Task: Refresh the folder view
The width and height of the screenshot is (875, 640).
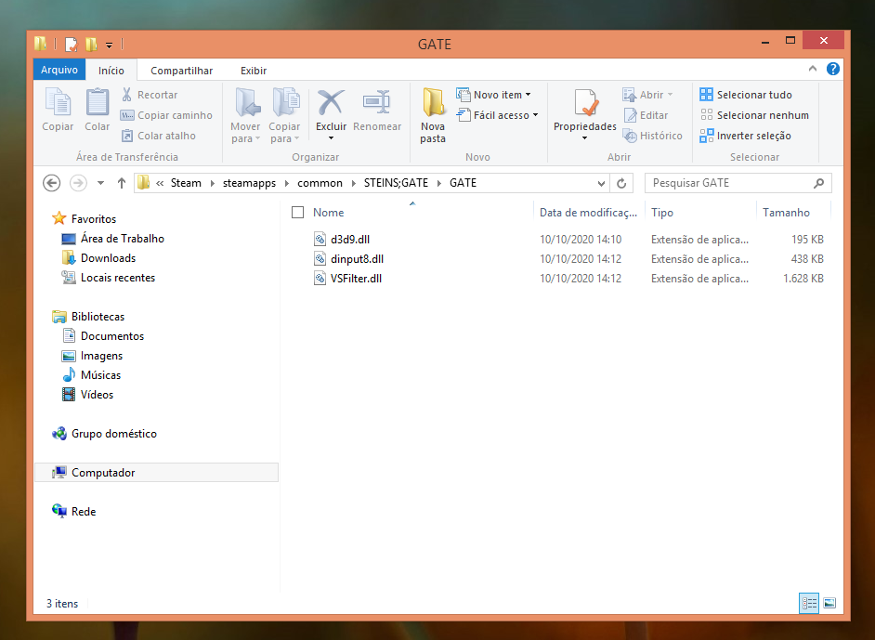Action: point(621,183)
